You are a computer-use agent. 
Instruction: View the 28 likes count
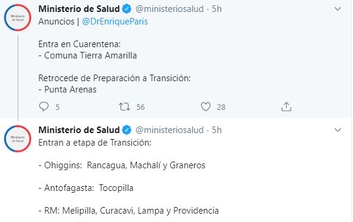pyautogui.click(x=221, y=107)
